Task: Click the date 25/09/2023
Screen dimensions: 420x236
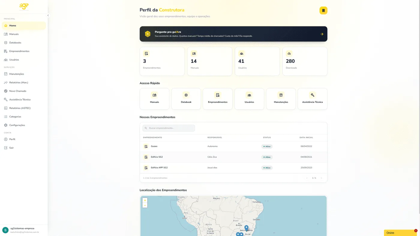Action: (306, 168)
